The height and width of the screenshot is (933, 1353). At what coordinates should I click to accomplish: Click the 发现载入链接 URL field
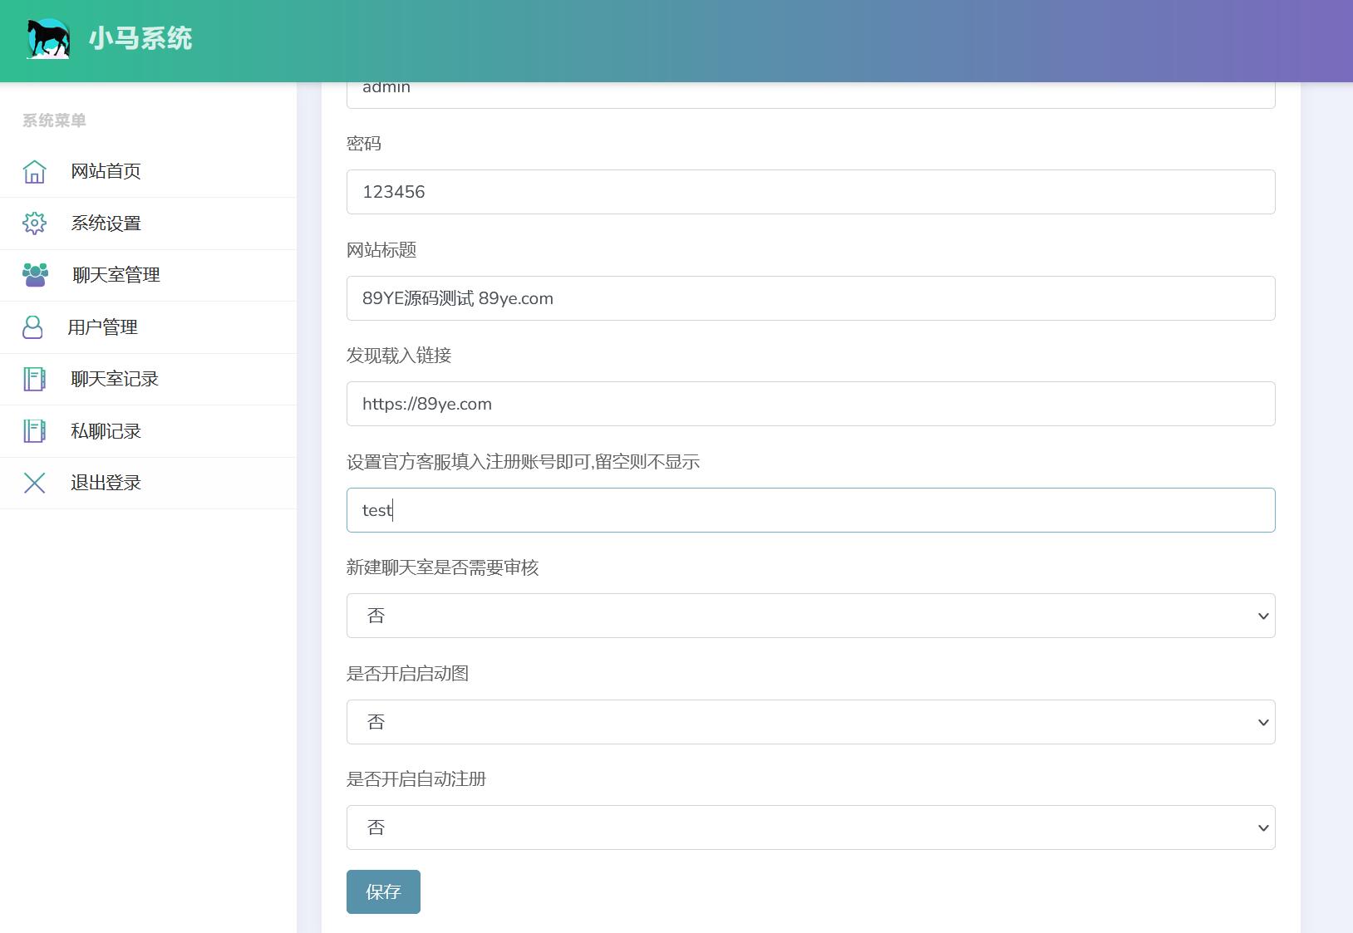[810, 404]
